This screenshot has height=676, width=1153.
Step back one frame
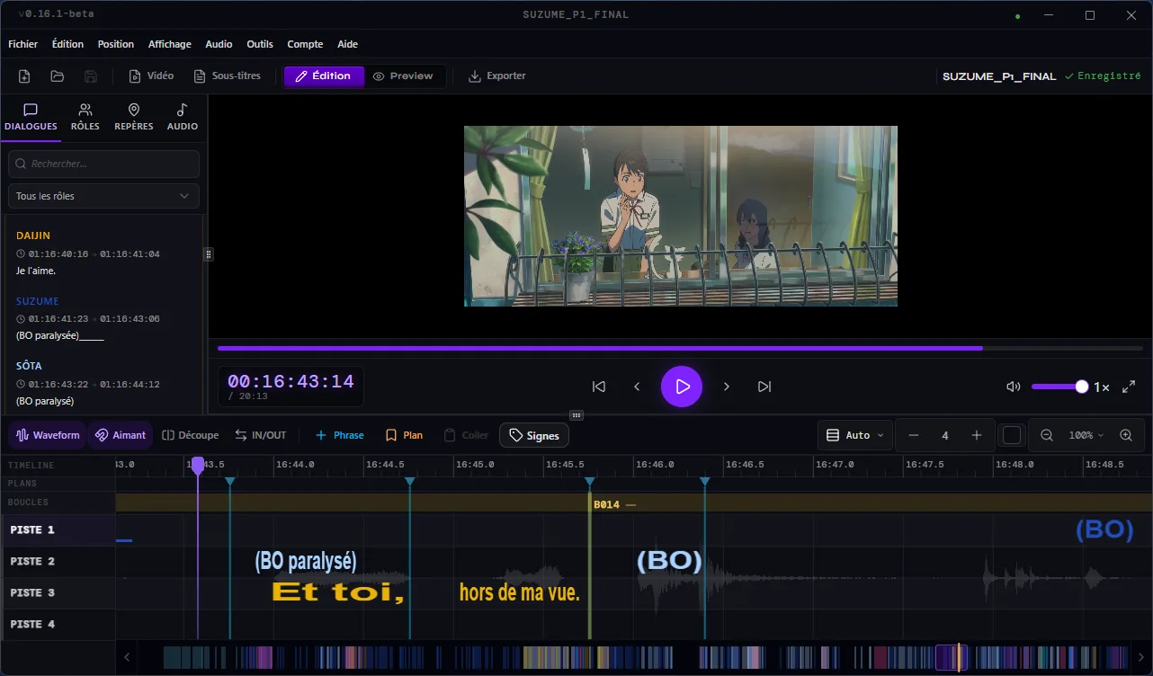pos(637,387)
